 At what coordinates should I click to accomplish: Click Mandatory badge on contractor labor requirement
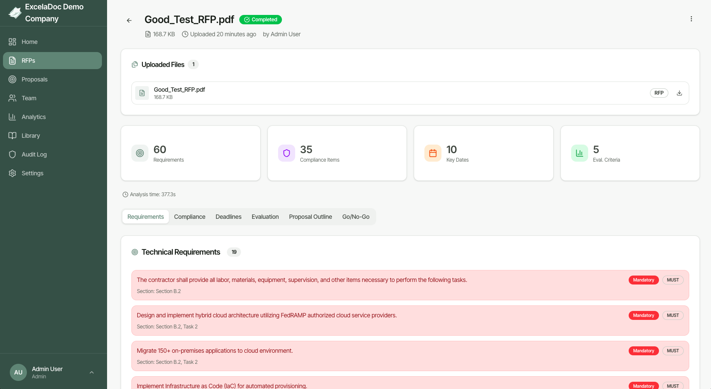point(644,280)
